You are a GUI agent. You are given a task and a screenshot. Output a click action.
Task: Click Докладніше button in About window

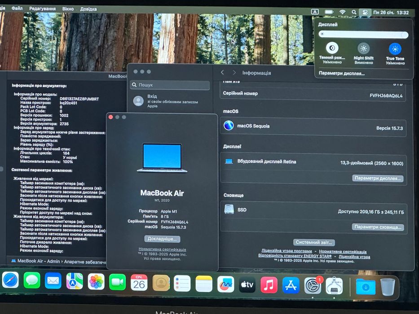162,239
